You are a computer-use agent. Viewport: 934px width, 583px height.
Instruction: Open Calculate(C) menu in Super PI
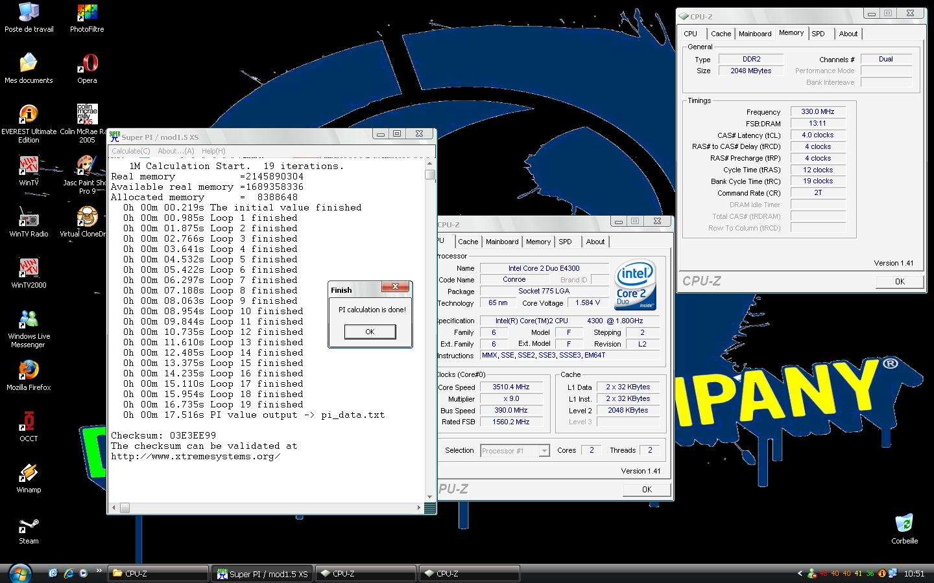[131, 151]
